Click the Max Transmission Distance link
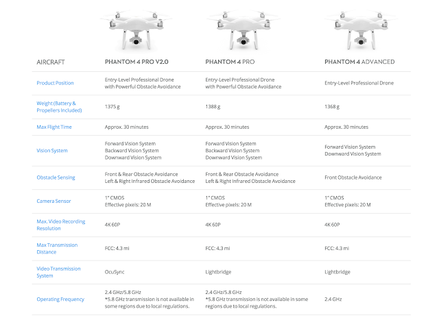 (56, 248)
